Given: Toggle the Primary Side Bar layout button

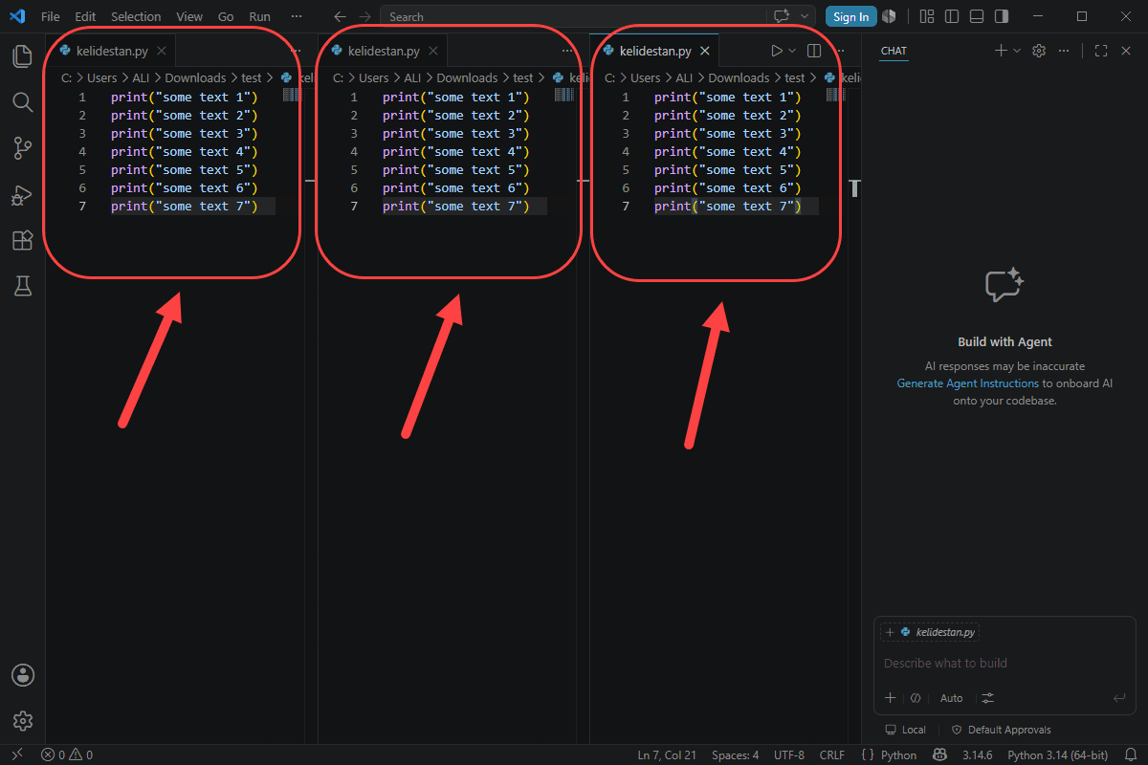Looking at the screenshot, I should coord(951,16).
